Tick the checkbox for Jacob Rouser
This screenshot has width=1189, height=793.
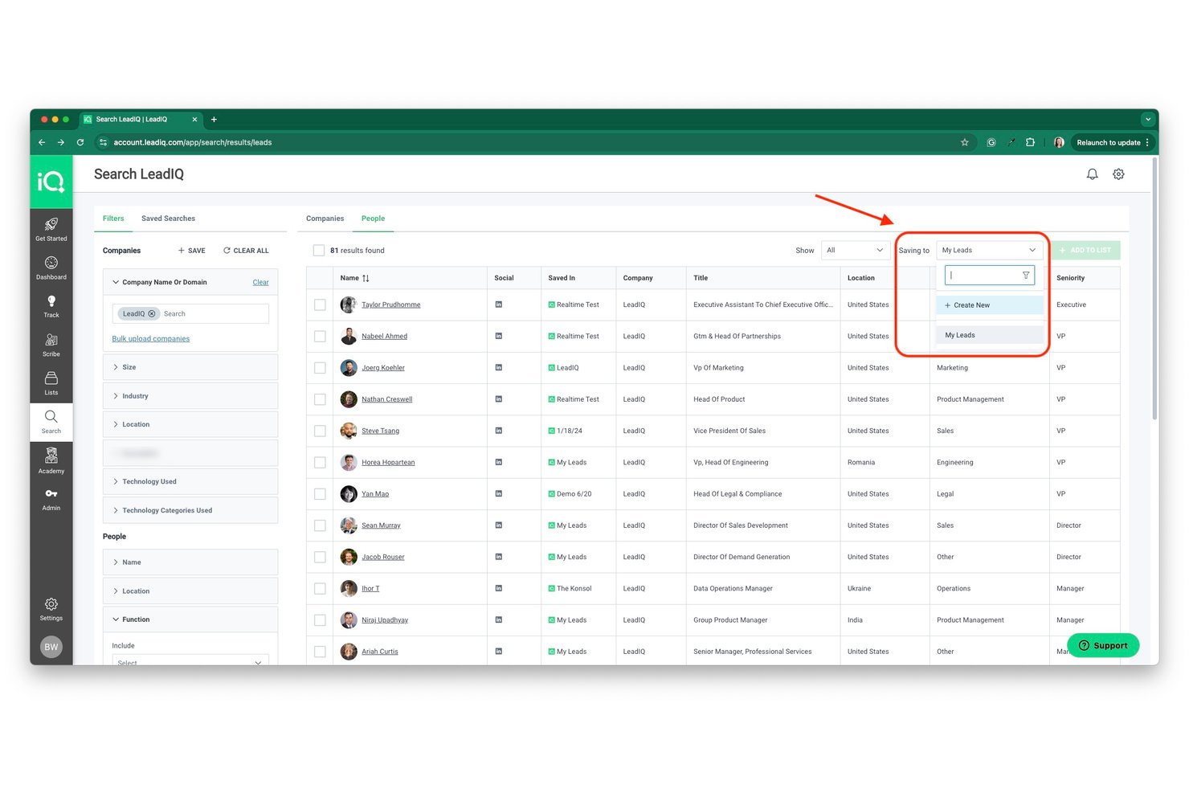(320, 557)
